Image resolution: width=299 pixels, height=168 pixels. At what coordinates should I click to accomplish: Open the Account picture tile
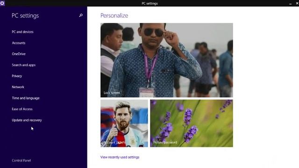[124, 123]
